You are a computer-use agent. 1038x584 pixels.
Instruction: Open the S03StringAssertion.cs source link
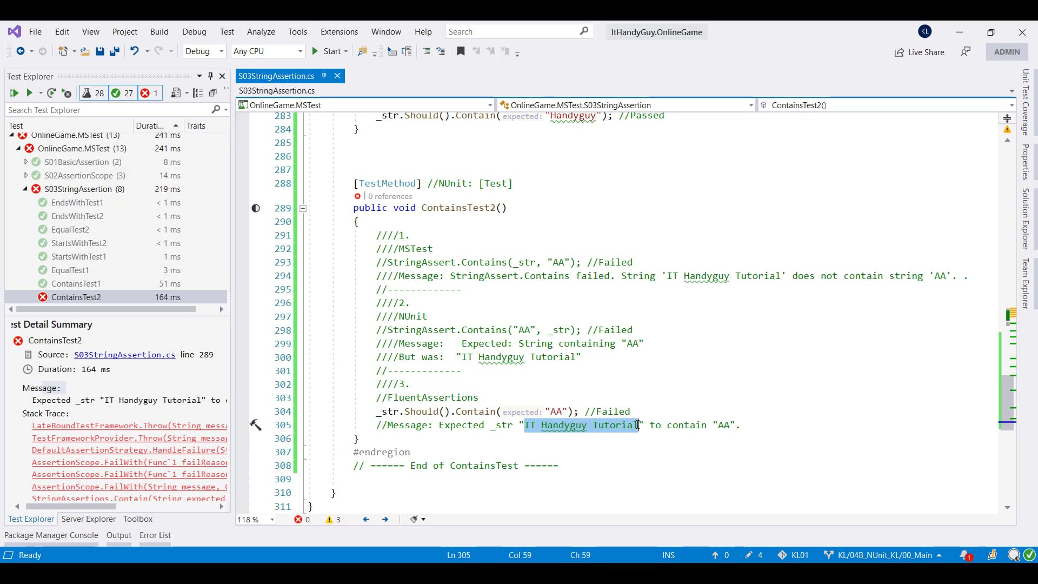point(124,355)
